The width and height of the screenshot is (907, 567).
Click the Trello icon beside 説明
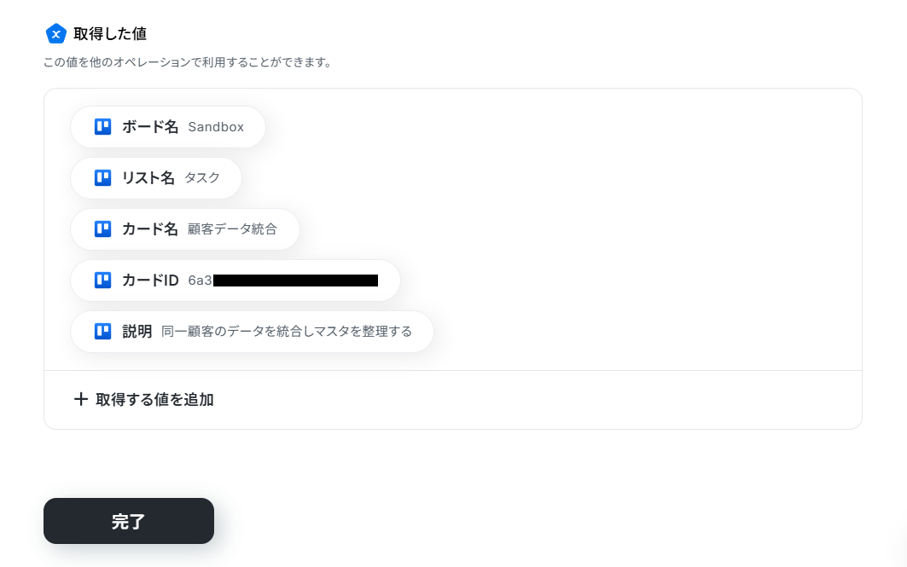tap(103, 331)
